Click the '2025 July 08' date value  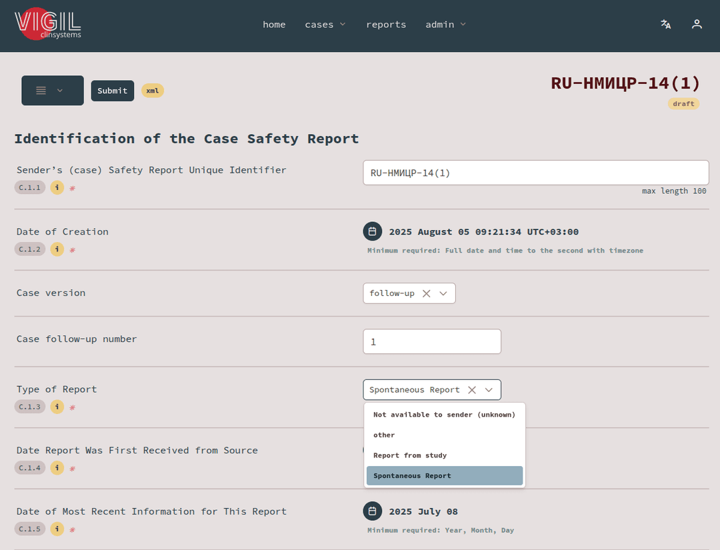pyautogui.click(x=423, y=511)
